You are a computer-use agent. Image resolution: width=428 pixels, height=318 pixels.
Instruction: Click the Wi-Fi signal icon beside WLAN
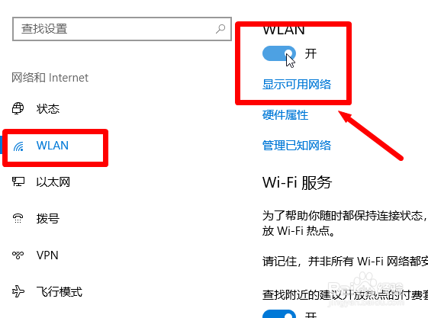18,146
